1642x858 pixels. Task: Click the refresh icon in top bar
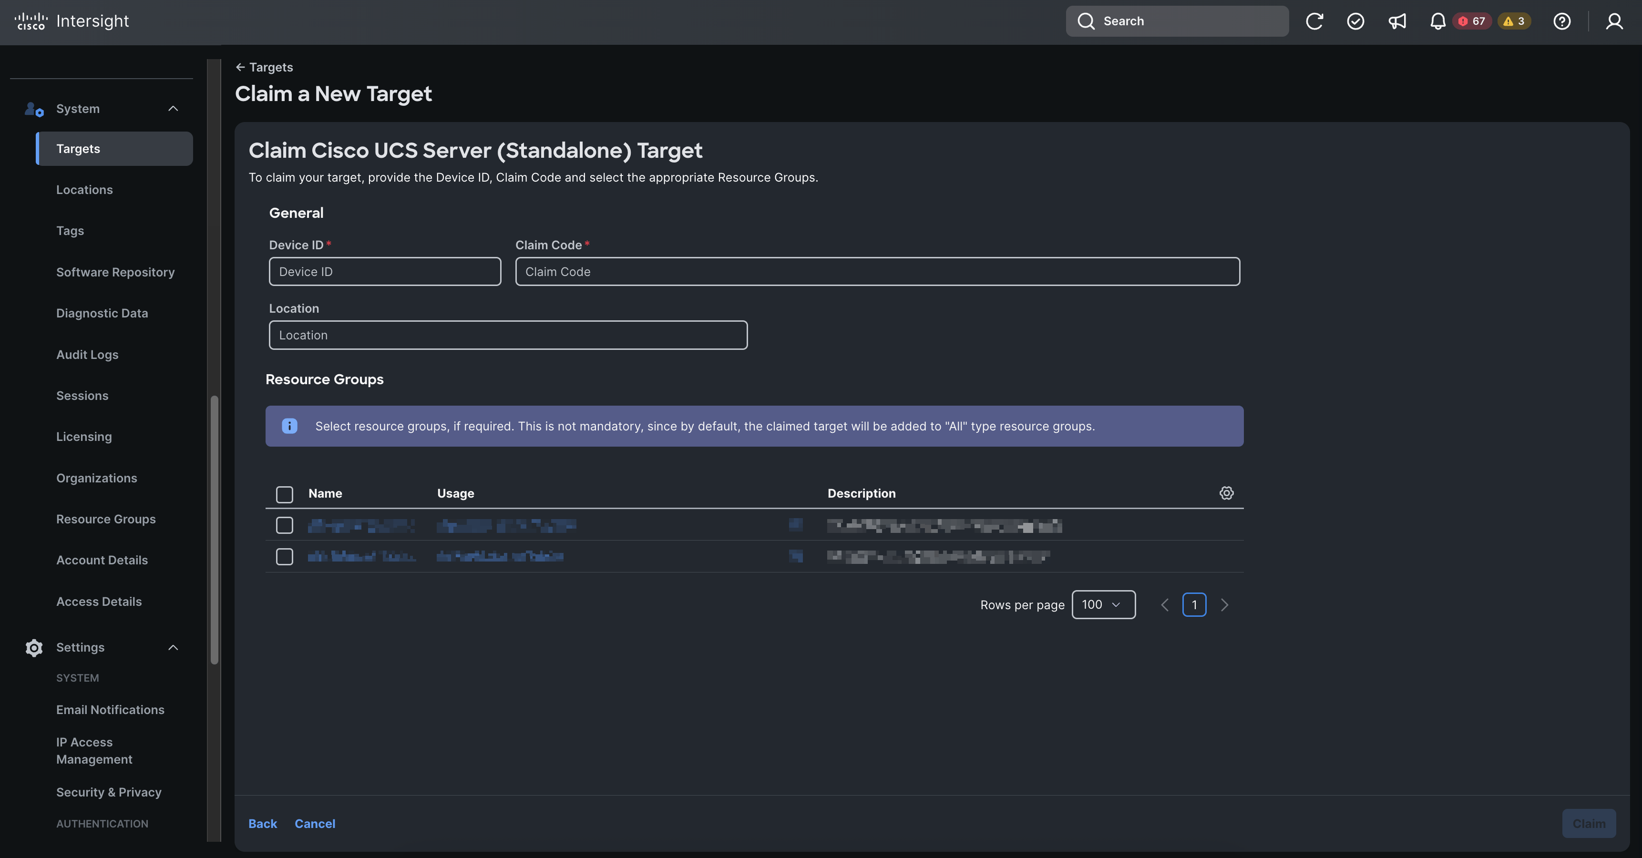coord(1314,21)
